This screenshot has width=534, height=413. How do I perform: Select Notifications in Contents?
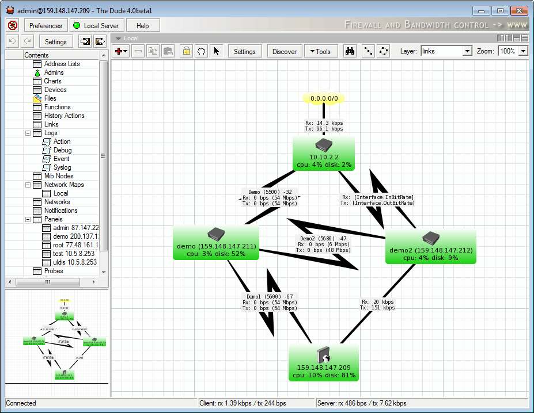60,211
